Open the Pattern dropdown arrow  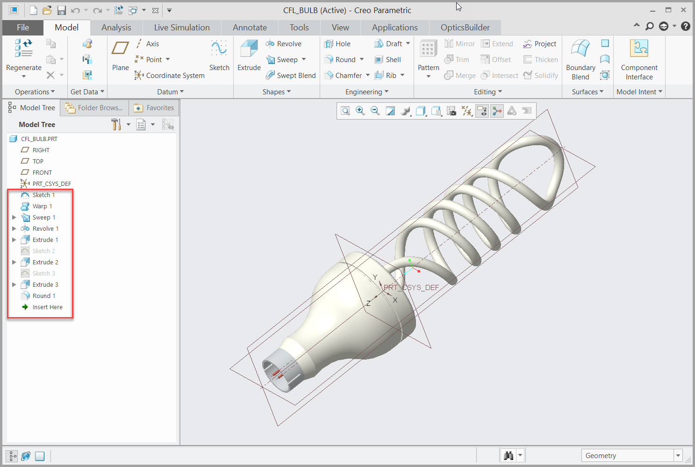pos(429,76)
